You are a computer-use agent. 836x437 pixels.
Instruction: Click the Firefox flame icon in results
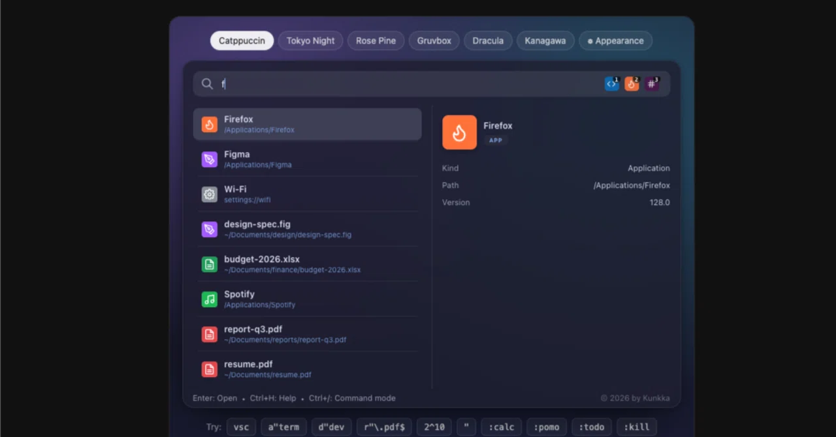209,125
